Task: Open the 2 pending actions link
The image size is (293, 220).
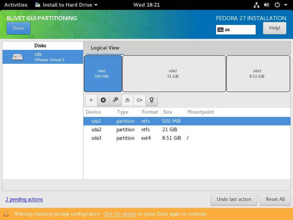Action: (24, 199)
